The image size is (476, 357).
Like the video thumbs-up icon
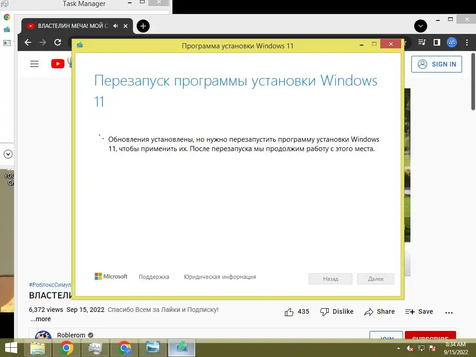[x=289, y=312]
